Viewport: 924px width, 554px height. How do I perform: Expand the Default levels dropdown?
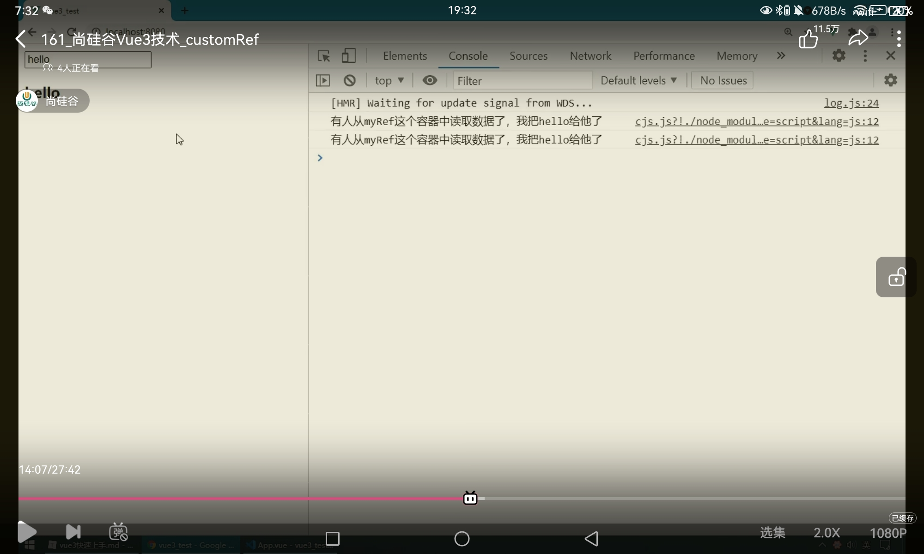[638, 80]
